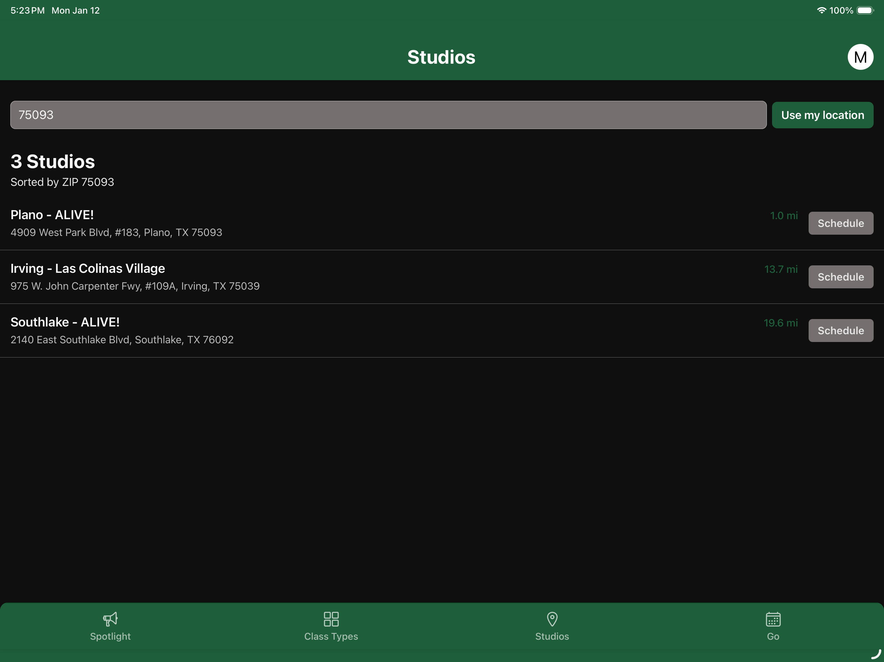Screen dimensions: 884x662
Task: Check the battery indicator icon
Action: point(865,10)
